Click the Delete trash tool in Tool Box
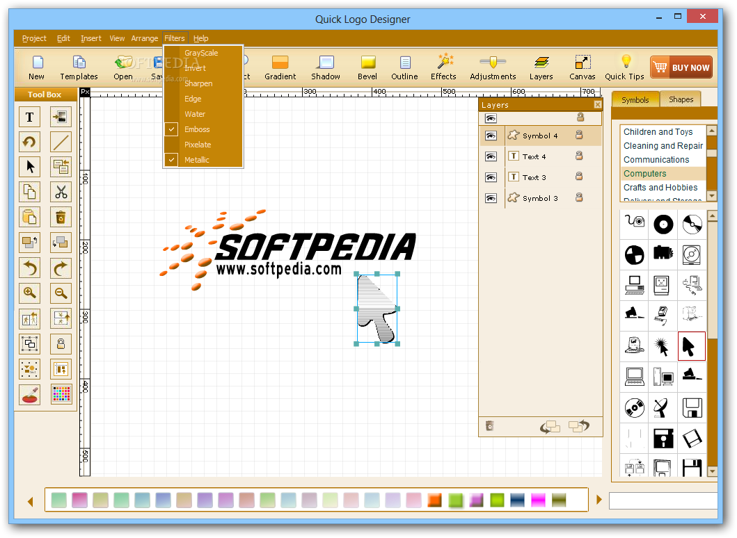Viewport: 737px width, 538px height. (x=61, y=218)
